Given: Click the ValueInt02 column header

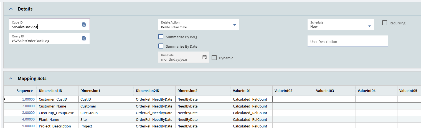Looking at the screenshot, I should 293,91.
